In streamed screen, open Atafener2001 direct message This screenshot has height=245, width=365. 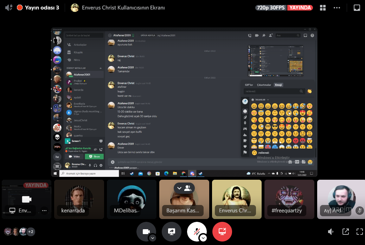click(x=84, y=75)
